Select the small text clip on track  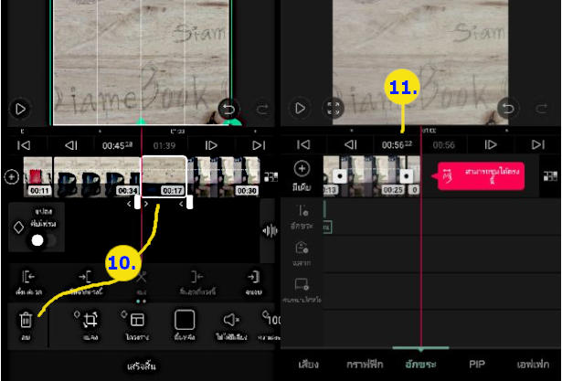point(327,227)
